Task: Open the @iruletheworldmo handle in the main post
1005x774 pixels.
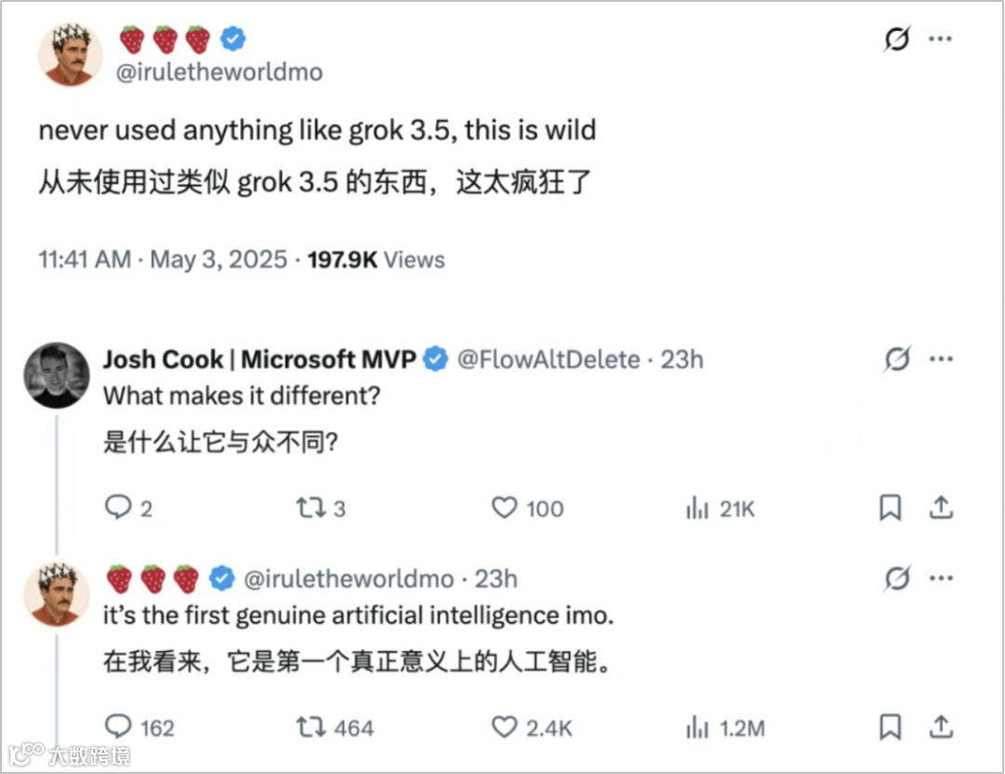Action: [x=220, y=73]
